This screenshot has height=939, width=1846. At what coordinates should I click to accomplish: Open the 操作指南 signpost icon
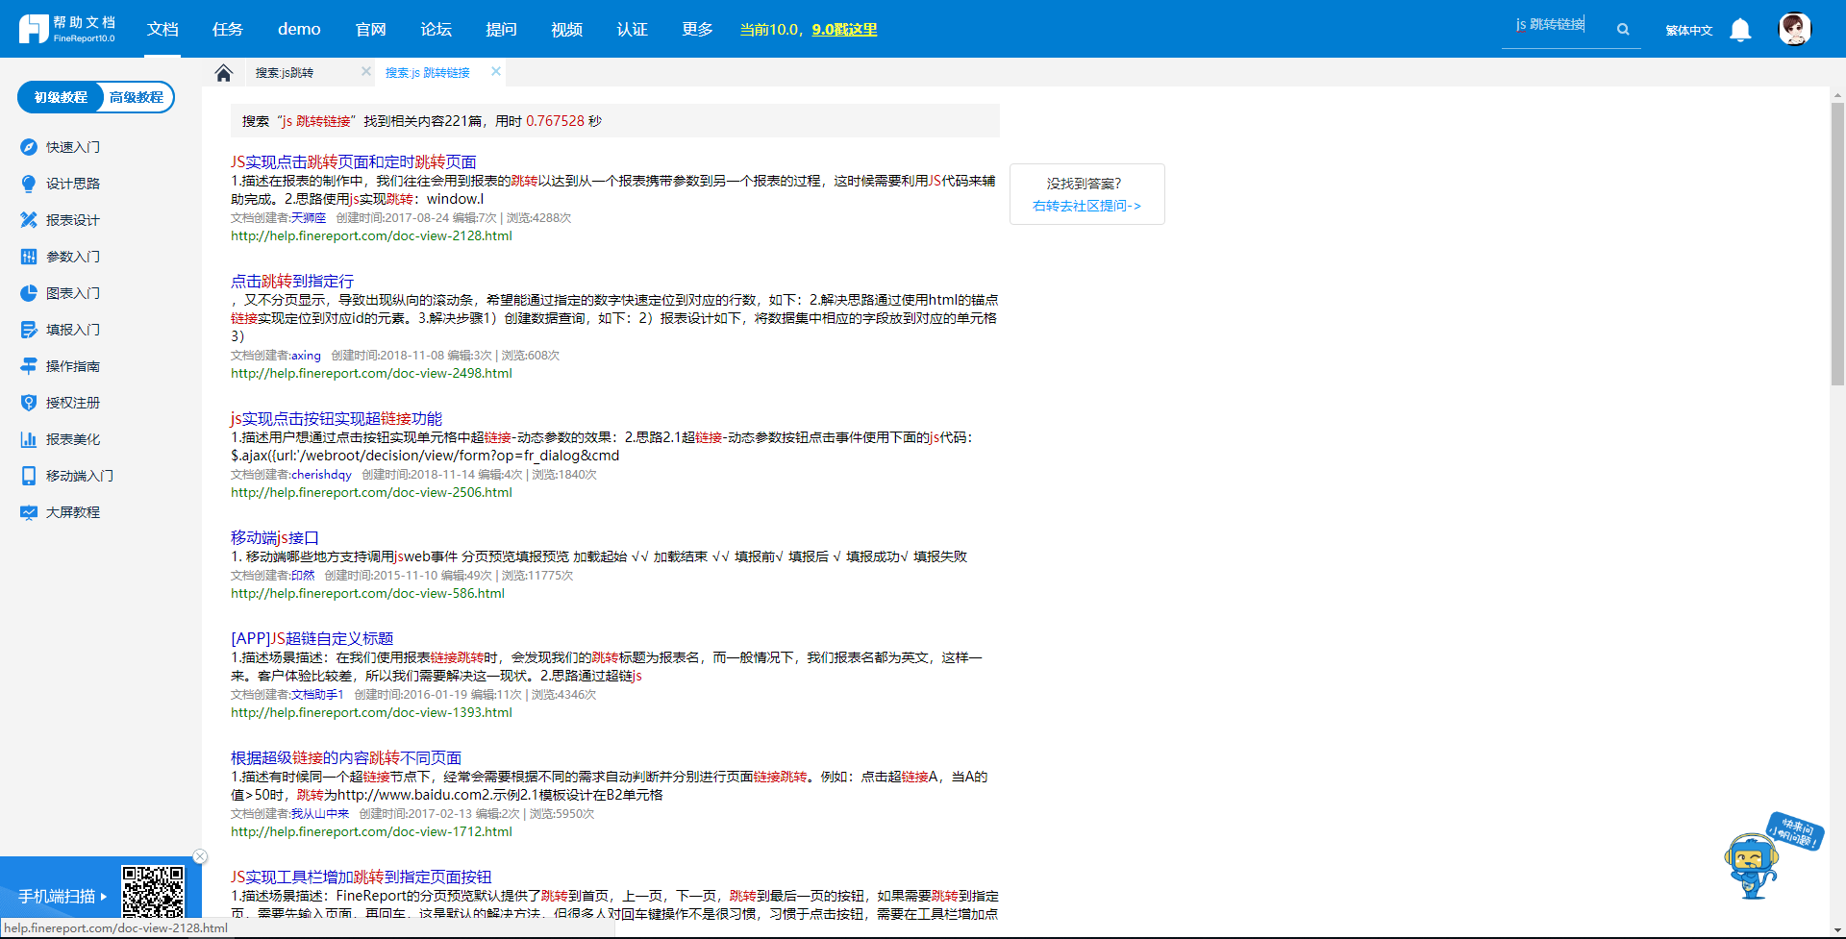pos(29,366)
